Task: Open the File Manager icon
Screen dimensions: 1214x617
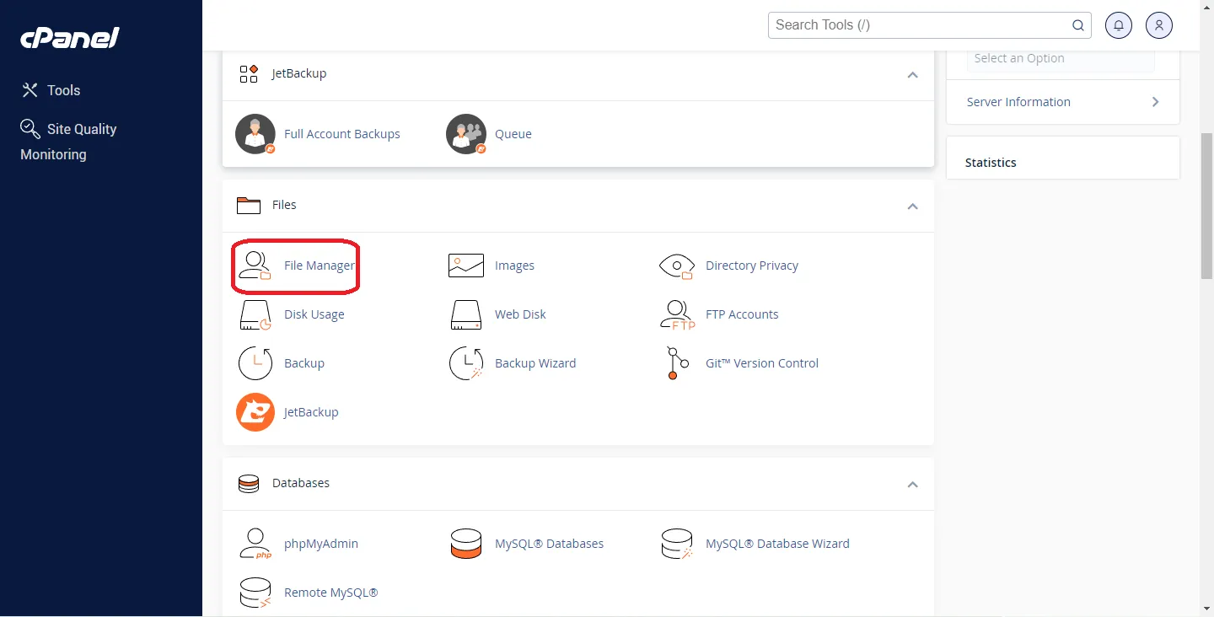Action: [255, 266]
